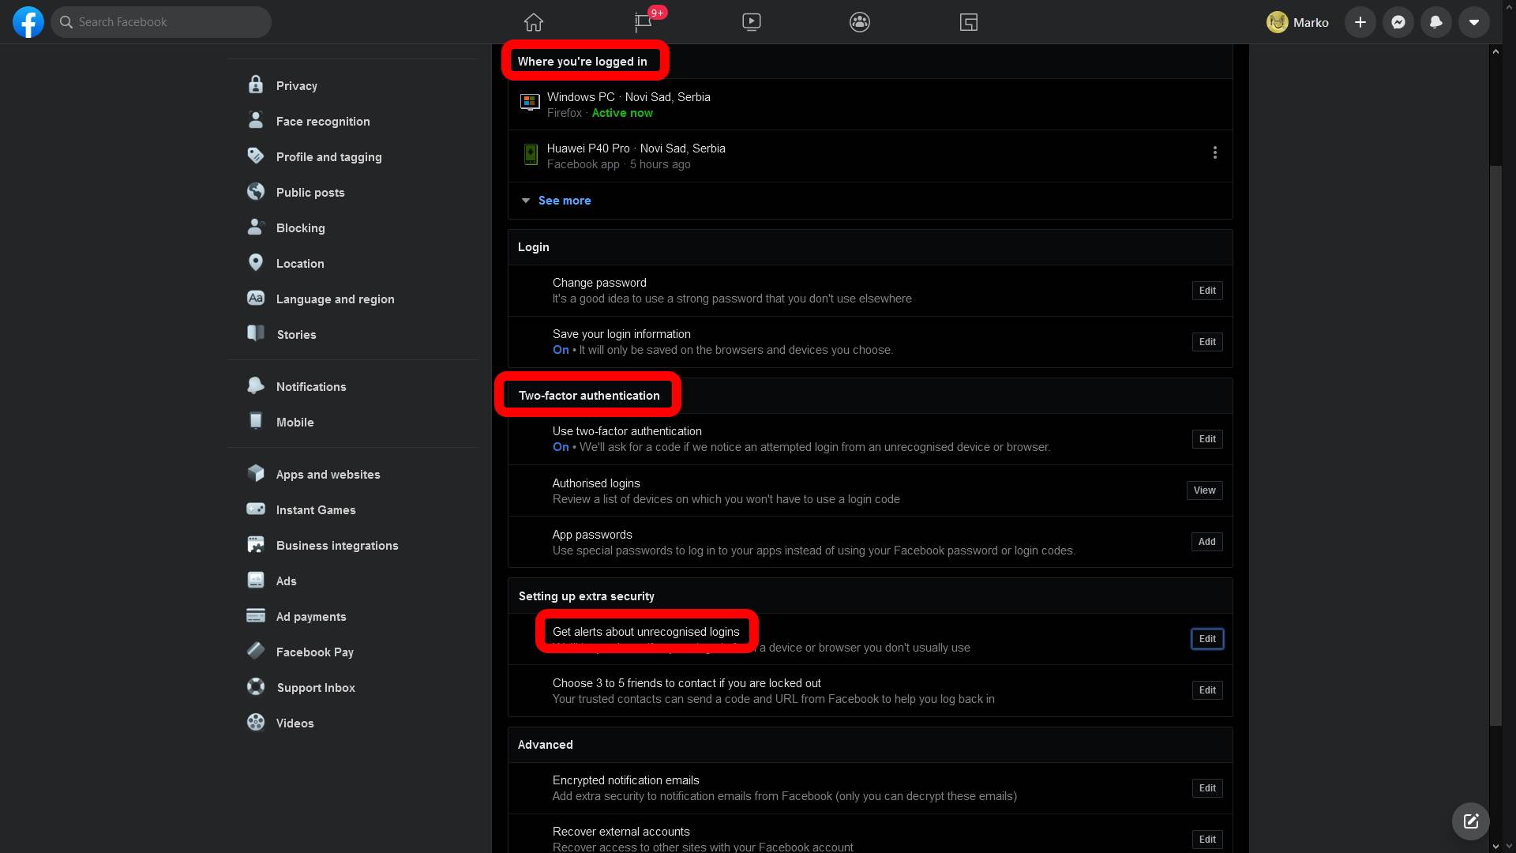View Authorised logins list

(1204, 490)
